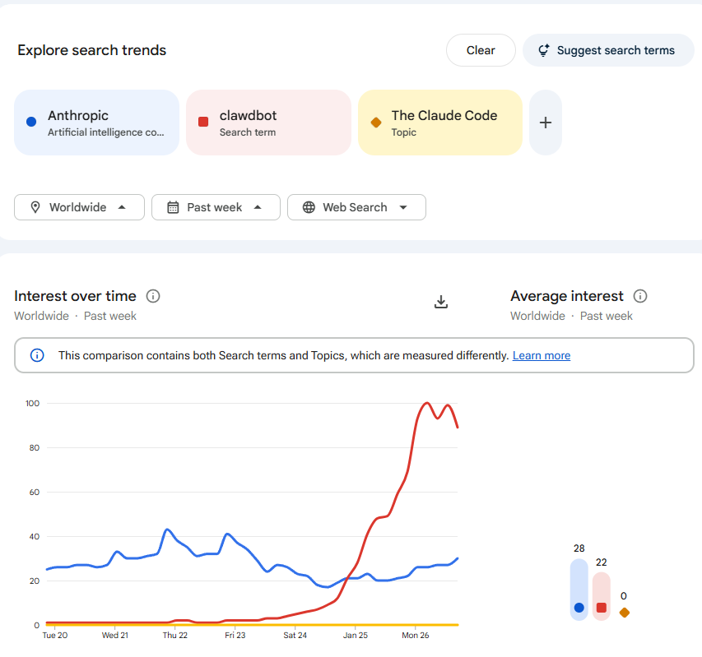Image resolution: width=702 pixels, height=657 pixels.
Task: Click the 'Sat 24' axis label
Action: point(295,635)
